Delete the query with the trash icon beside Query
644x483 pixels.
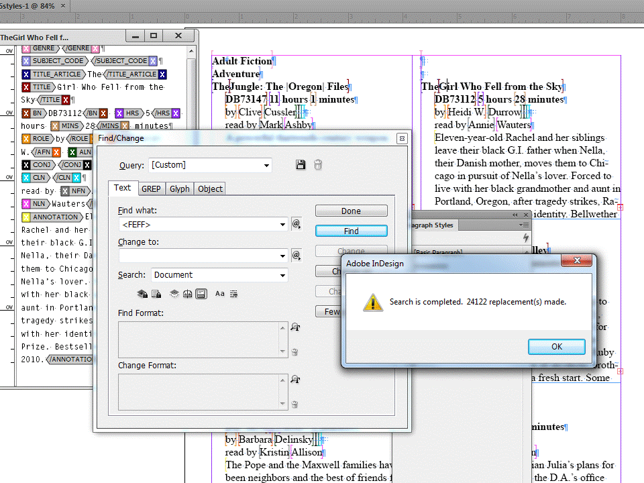click(x=318, y=165)
